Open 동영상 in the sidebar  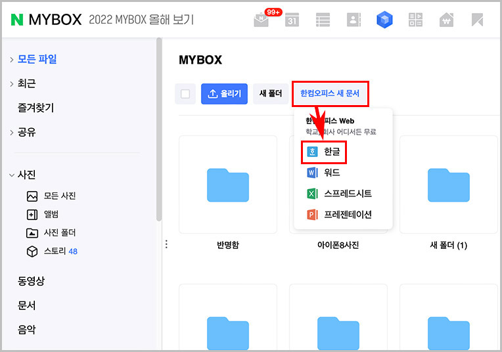coord(31,281)
